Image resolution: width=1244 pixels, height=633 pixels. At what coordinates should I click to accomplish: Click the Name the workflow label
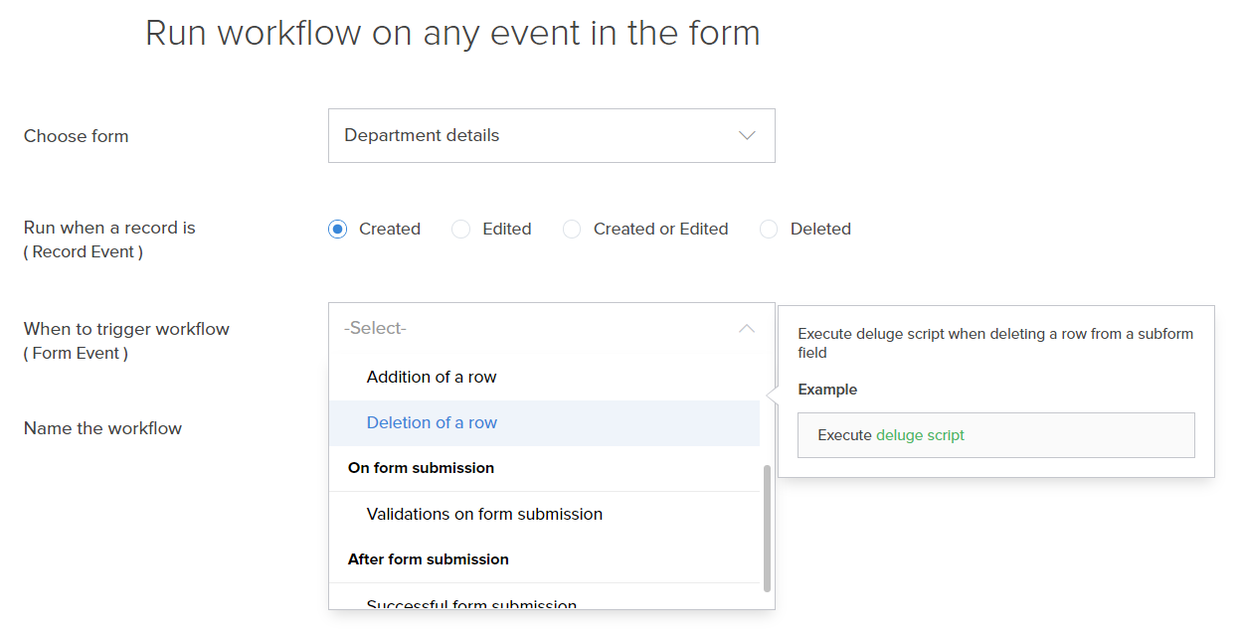103,429
